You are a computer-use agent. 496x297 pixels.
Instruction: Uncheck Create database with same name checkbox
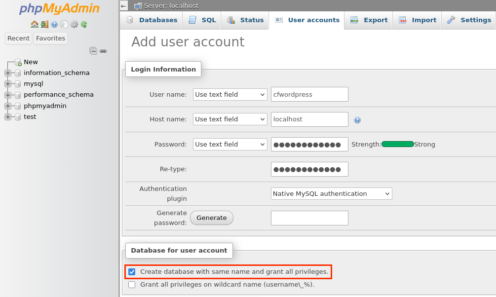132,272
